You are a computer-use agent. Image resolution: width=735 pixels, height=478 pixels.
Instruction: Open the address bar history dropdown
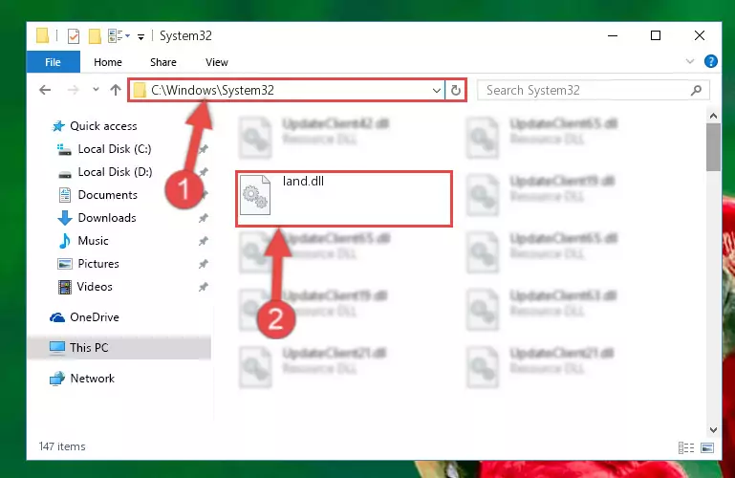point(437,90)
